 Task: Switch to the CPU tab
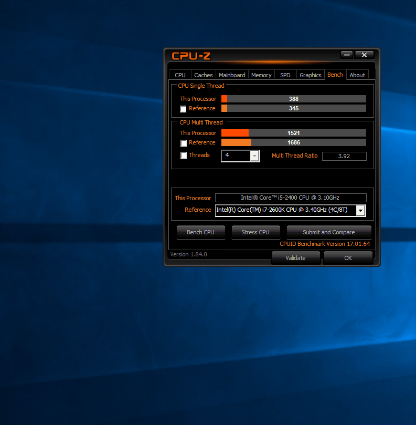(x=180, y=75)
